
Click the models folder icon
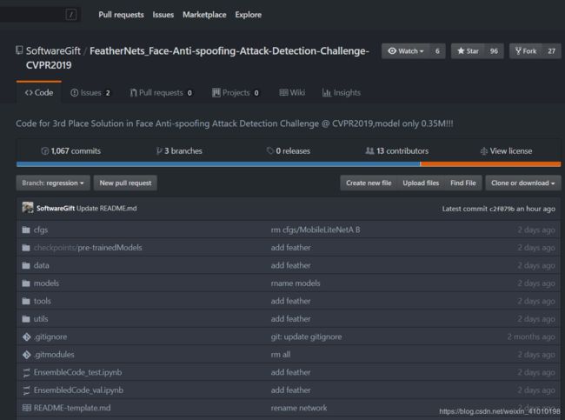(26, 283)
